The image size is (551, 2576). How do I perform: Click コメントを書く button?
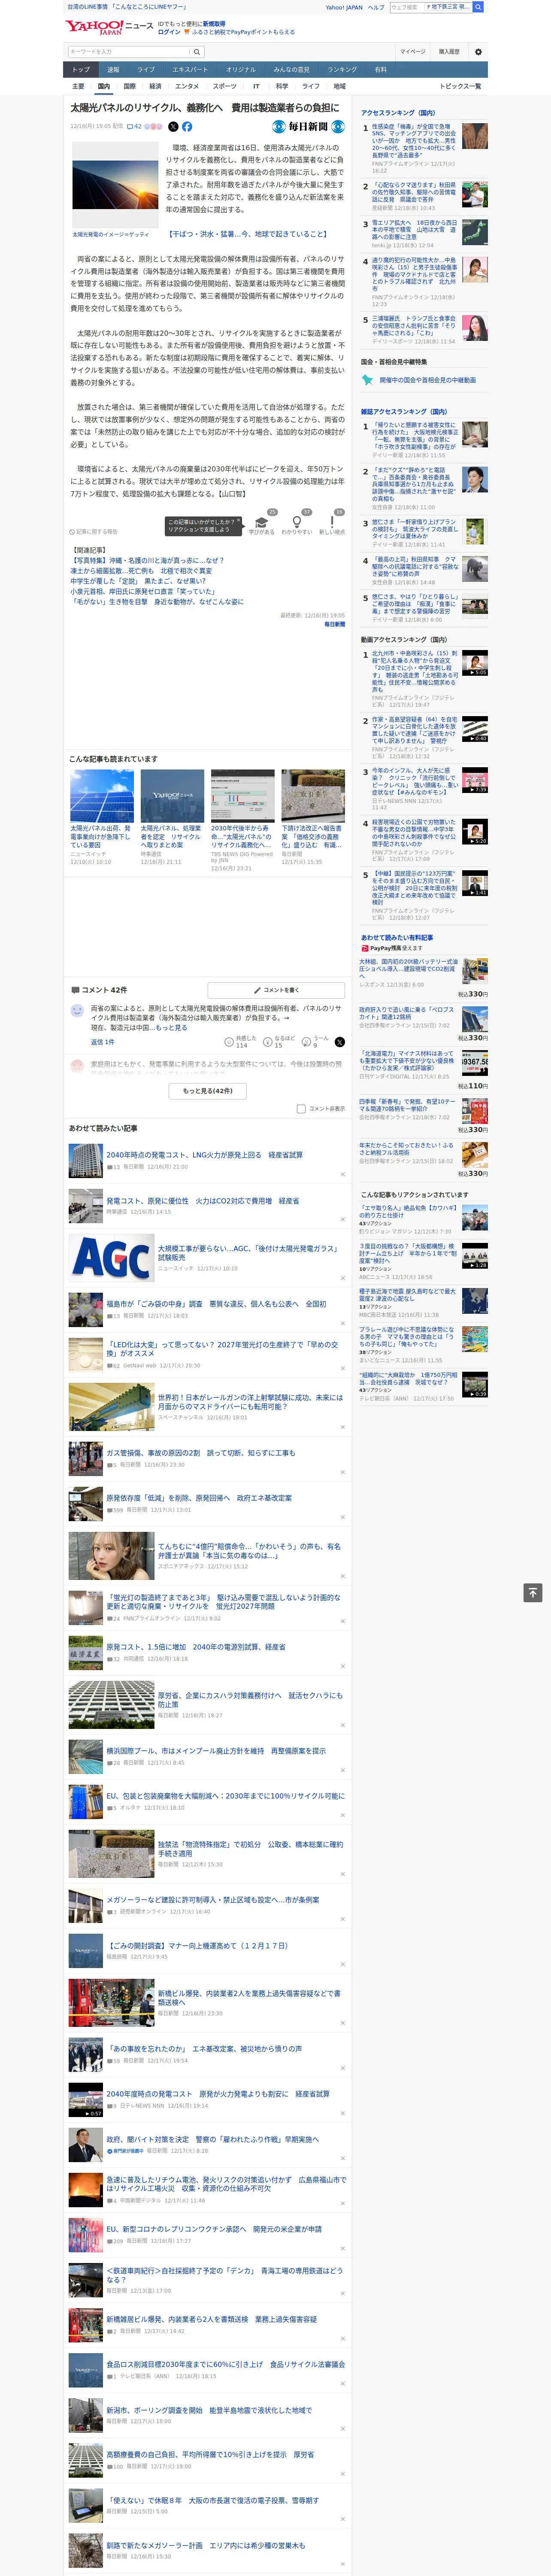click(x=276, y=990)
